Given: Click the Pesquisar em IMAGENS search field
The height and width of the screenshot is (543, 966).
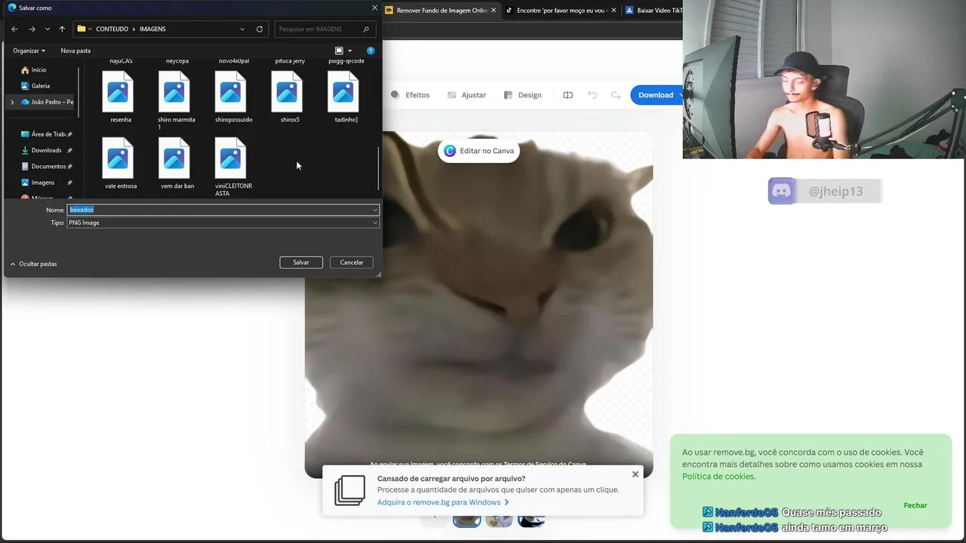Looking at the screenshot, I should 325,29.
